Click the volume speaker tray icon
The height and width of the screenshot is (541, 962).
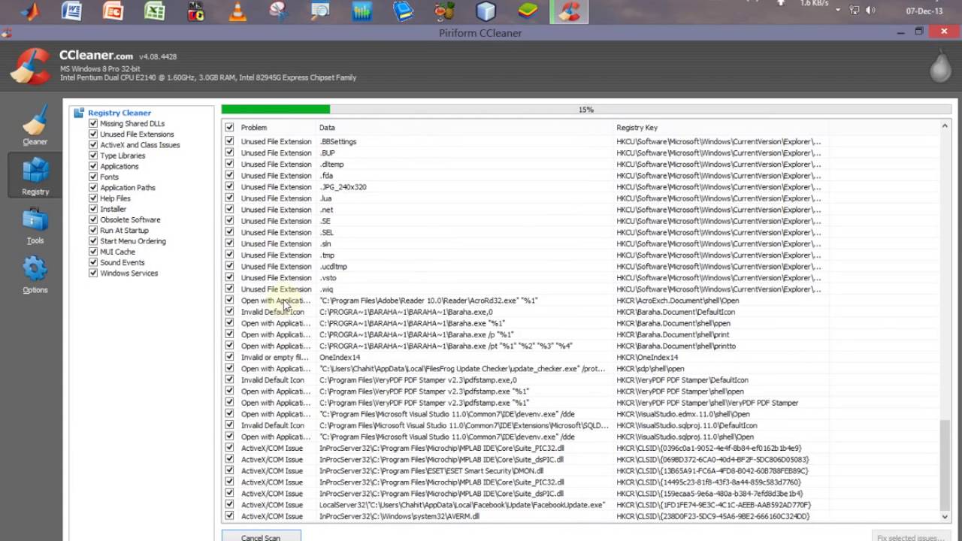(x=870, y=11)
